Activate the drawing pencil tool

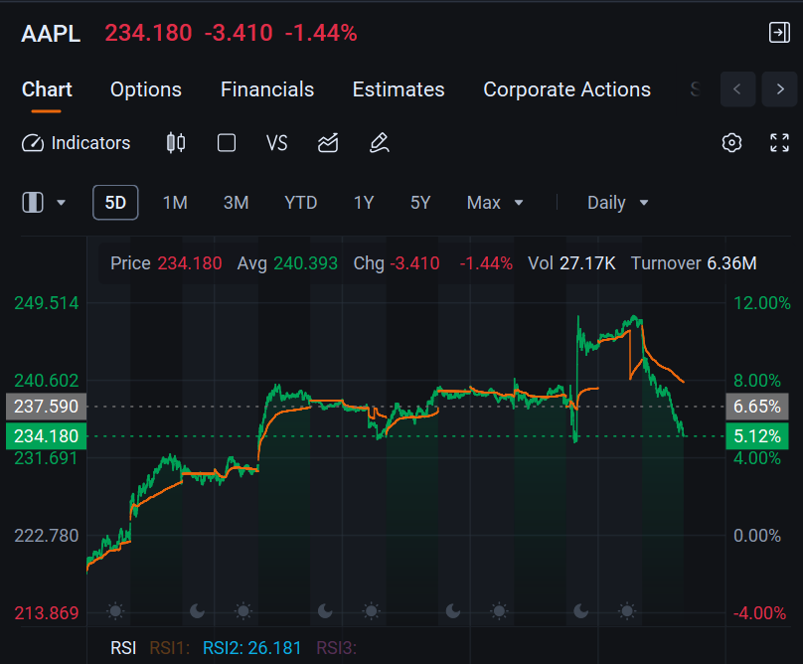pos(380,143)
